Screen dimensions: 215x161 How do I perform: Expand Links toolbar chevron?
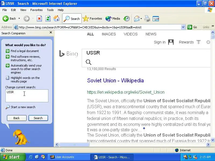point(213,26)
